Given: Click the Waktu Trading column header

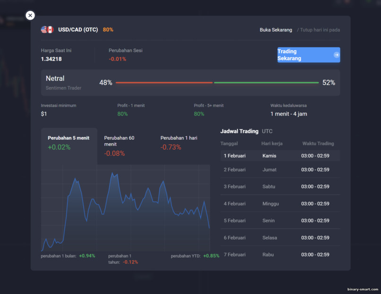Looking at the screenshot, I should 318,143.
